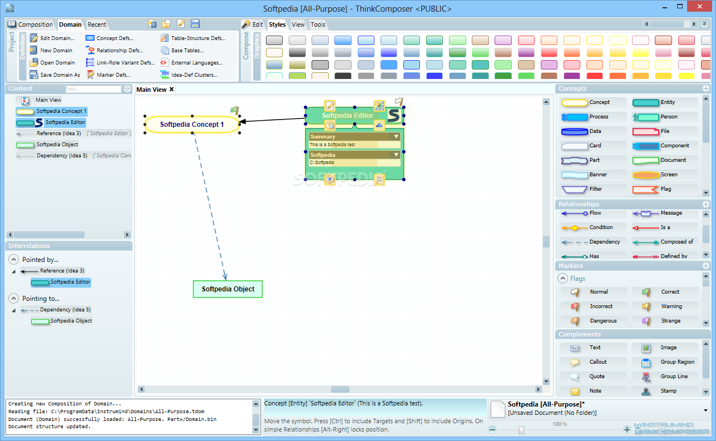Switch to the Recent tab
Image resolution: width=716 pixels, height=441 pixels.
pos(97,24)
